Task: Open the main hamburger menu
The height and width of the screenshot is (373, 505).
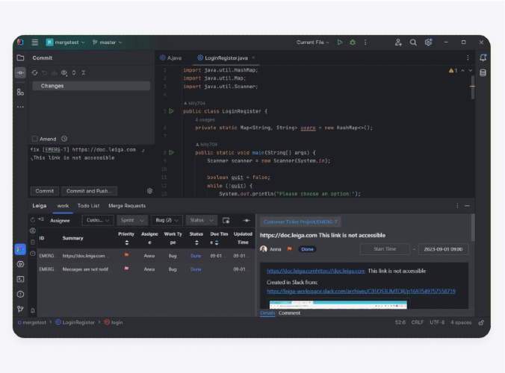Action: tap(35, 42)
